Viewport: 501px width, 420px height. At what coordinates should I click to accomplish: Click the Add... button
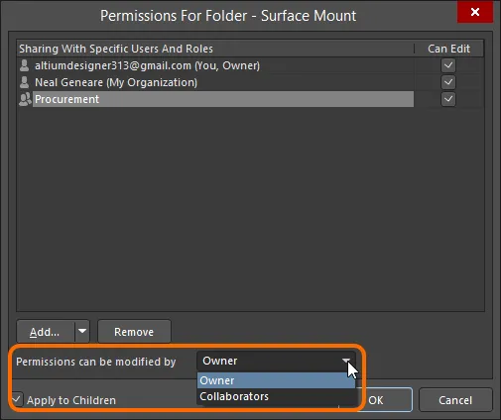46,331
